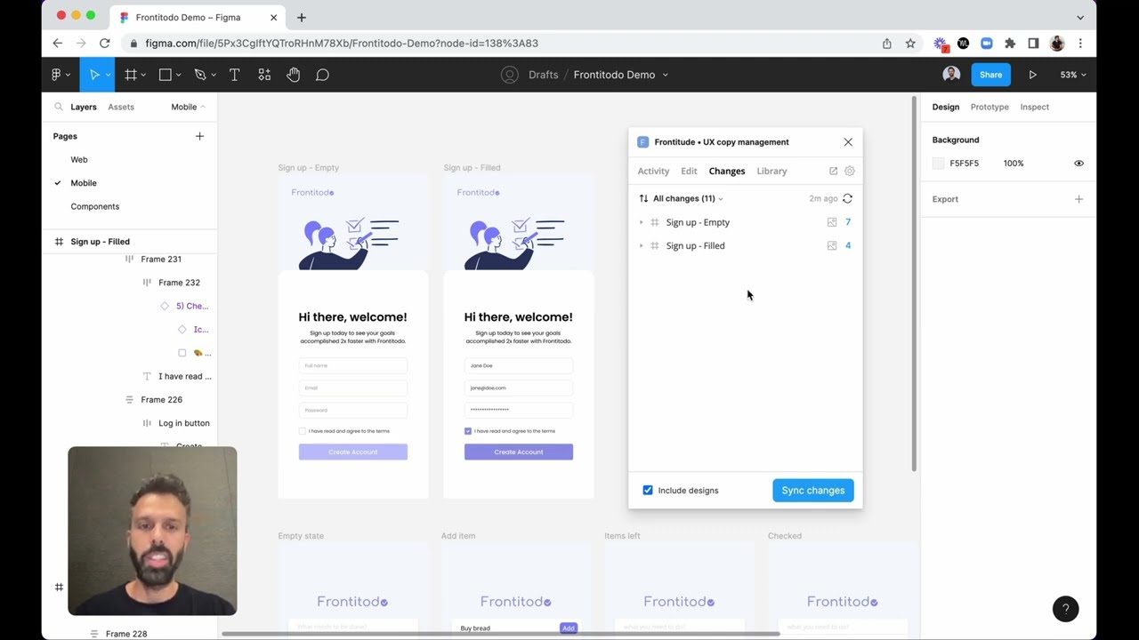1139x640 pixels.
Task: Add an export setting with plus
Action: (x=1078, y=199)
